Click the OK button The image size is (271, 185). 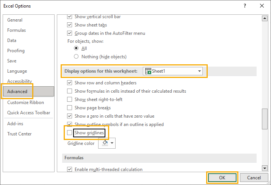[x=222, y=178]
